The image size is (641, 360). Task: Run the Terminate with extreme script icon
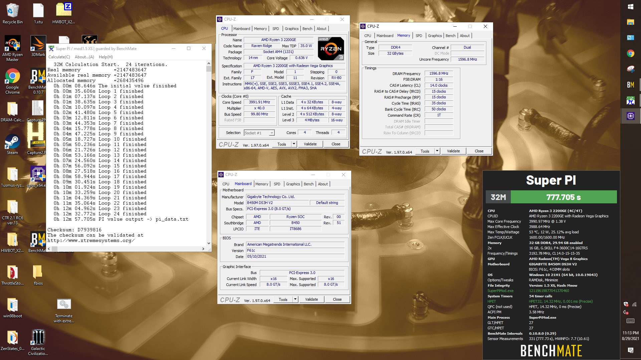point(64,311)
